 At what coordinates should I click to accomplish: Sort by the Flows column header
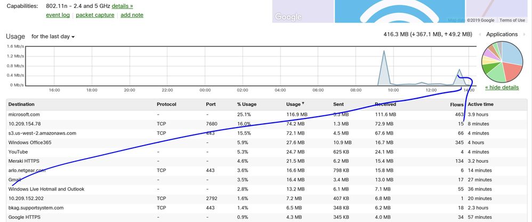click(456, 104)
